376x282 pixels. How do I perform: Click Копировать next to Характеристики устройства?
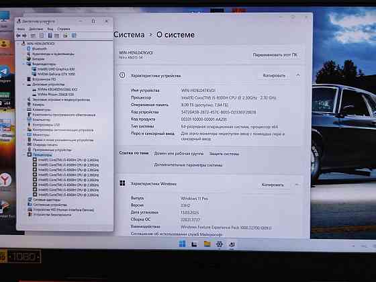[274, 75]
